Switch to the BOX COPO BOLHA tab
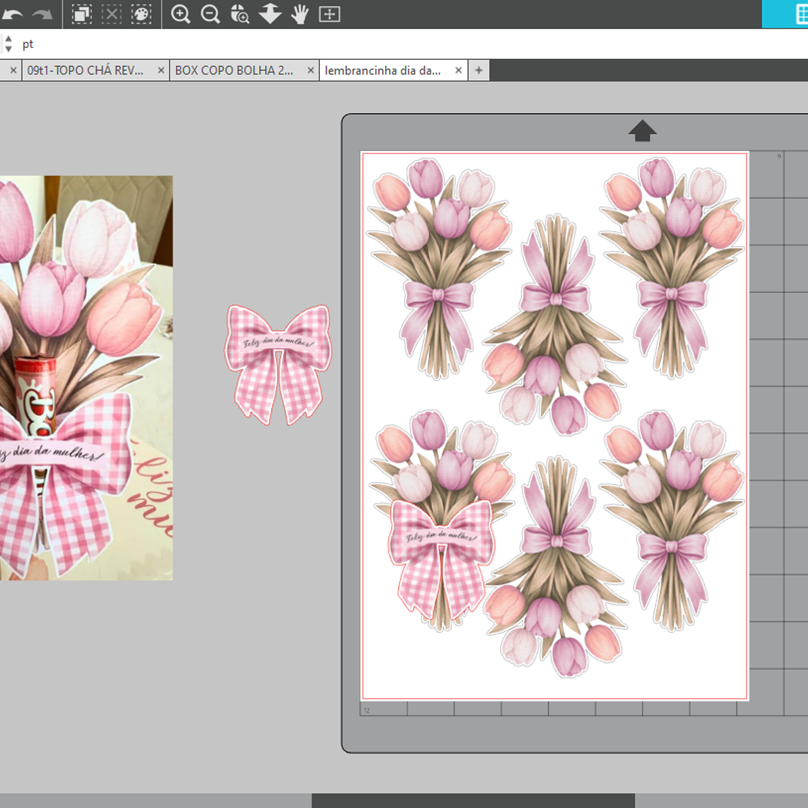Image resolution: width=808 pixels, height=808 pixels. (x=234, y=71)
